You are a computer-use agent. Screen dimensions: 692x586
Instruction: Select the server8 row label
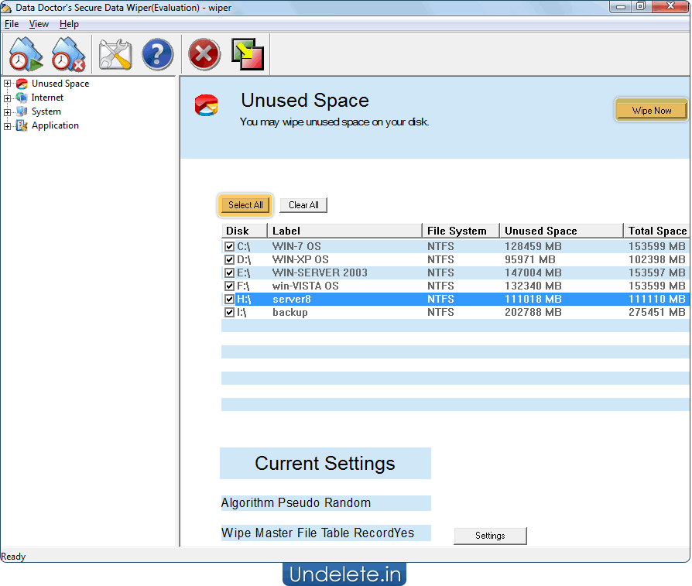(292, 299)
